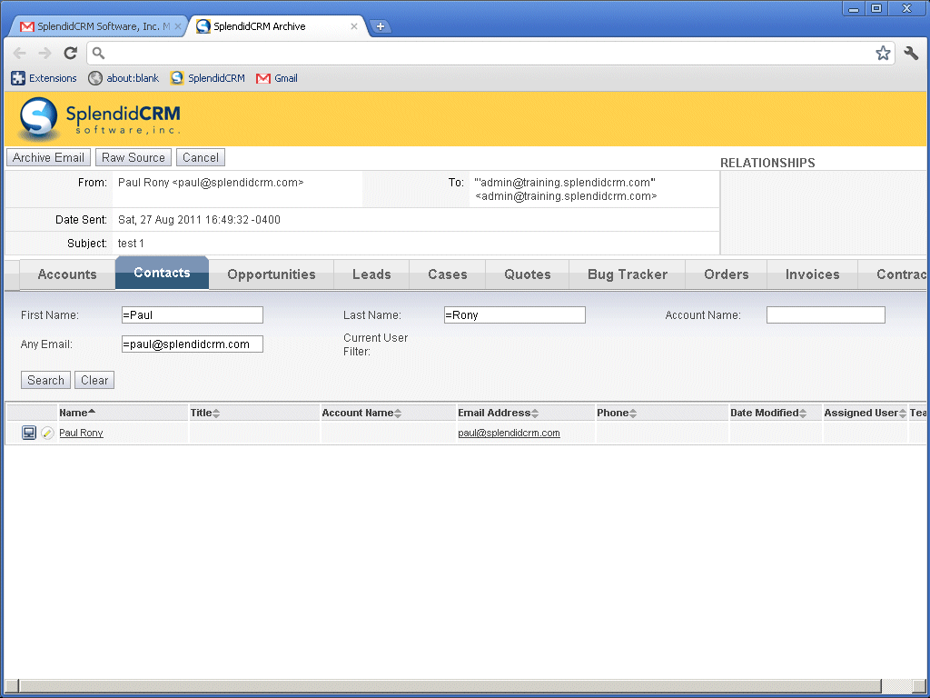Image resolution: width=930 pixels, height=698 pixels.
Task: Click the Archive Email button
Action: coord(49,157)
